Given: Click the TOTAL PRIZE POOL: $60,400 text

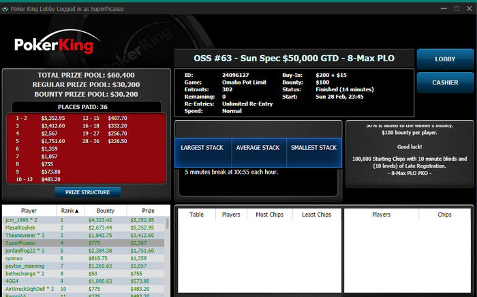Looking at the screenshot, I should (86, 75).
